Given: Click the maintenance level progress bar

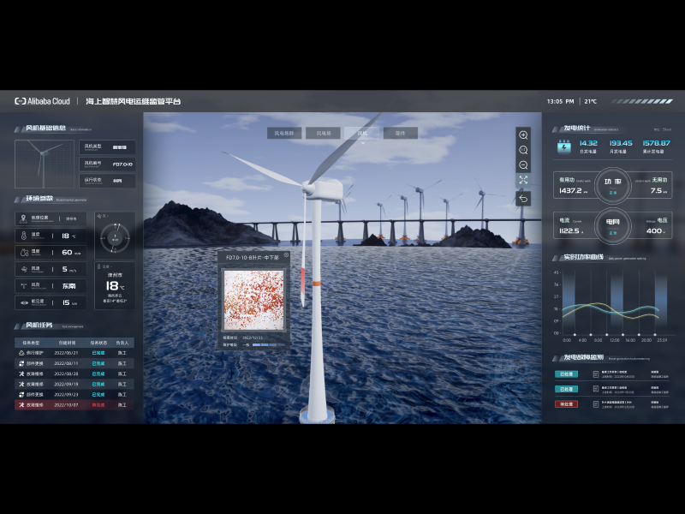Looking at the screenshot, I should (x=267, y=345).
